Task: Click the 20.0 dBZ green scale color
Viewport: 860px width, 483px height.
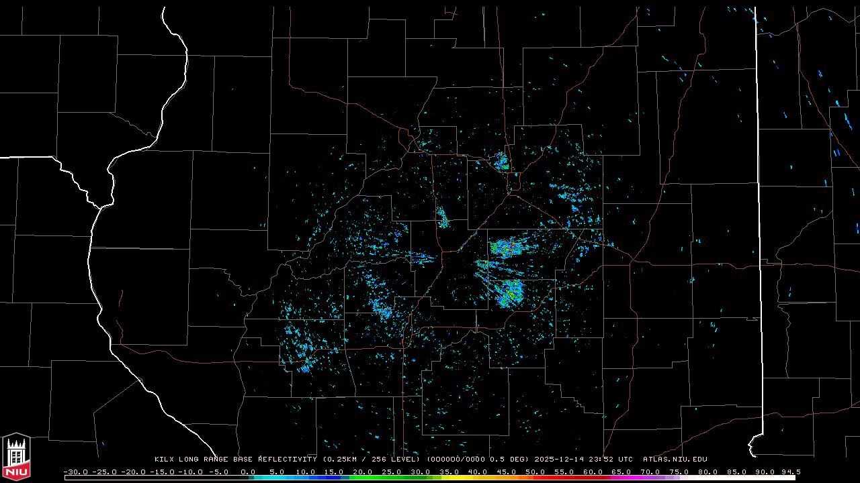Action: (x=362, y=478)
